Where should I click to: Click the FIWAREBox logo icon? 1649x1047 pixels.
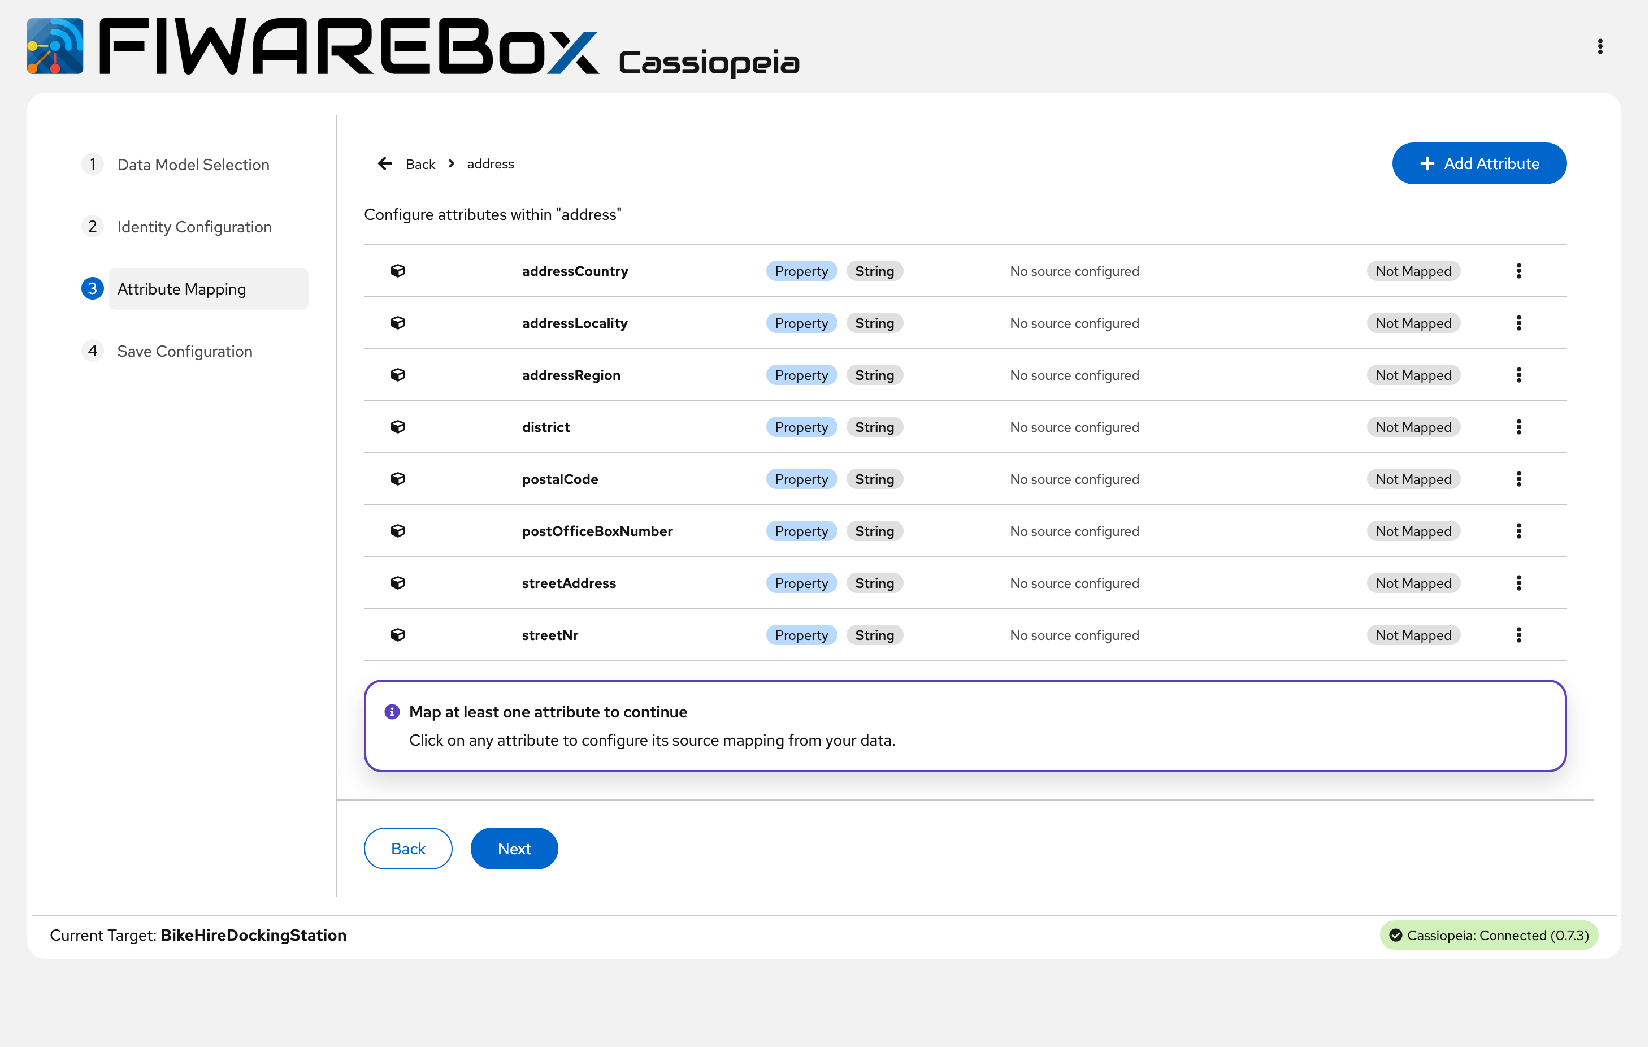55,46
